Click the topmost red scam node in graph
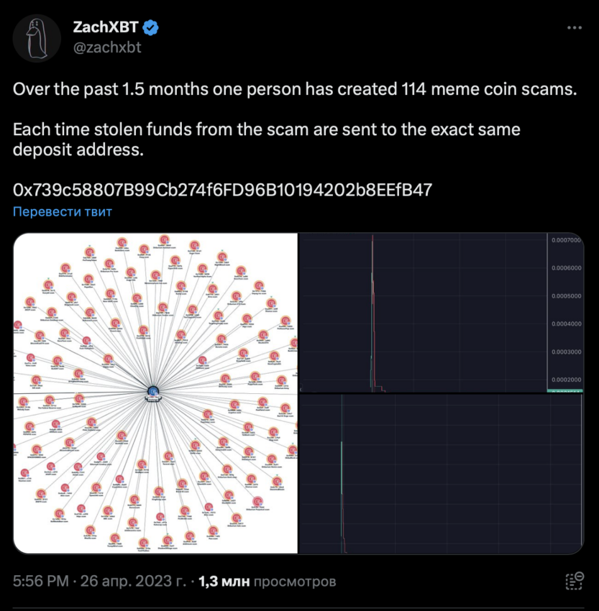This screenshot has width=599, height=611. click(165, 239)
